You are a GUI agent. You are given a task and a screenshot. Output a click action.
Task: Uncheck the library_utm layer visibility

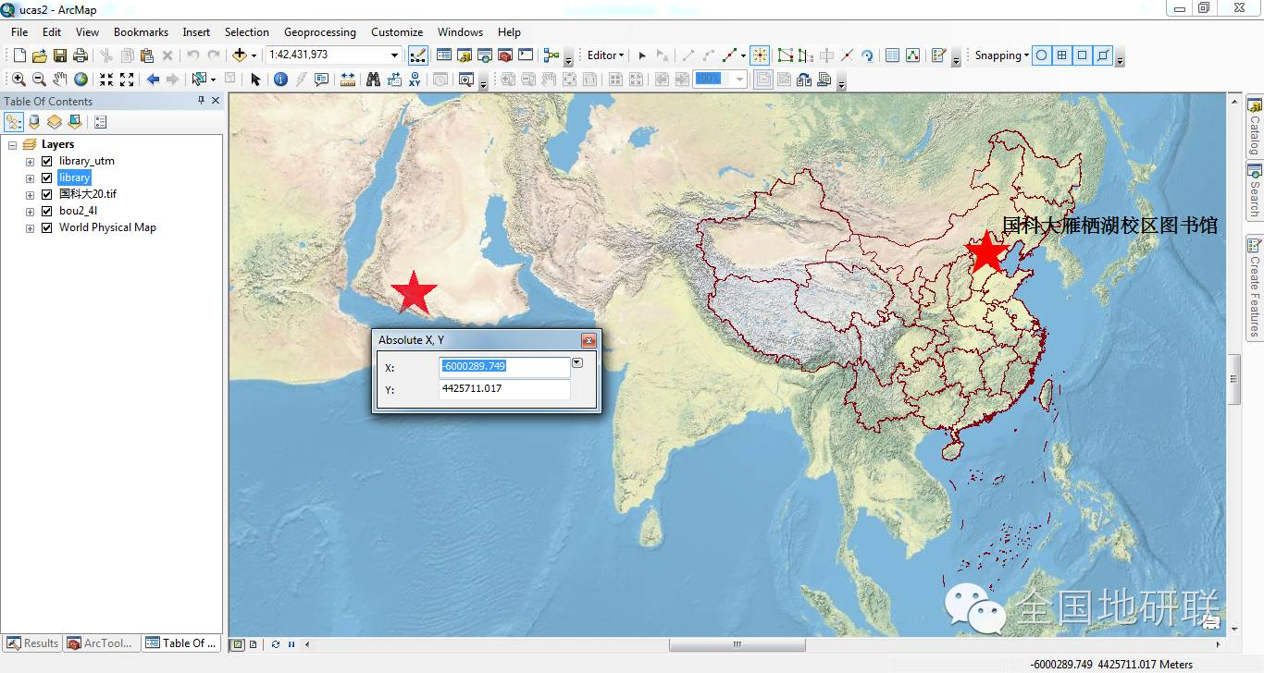pyautogui.click(x=45, y=160)
